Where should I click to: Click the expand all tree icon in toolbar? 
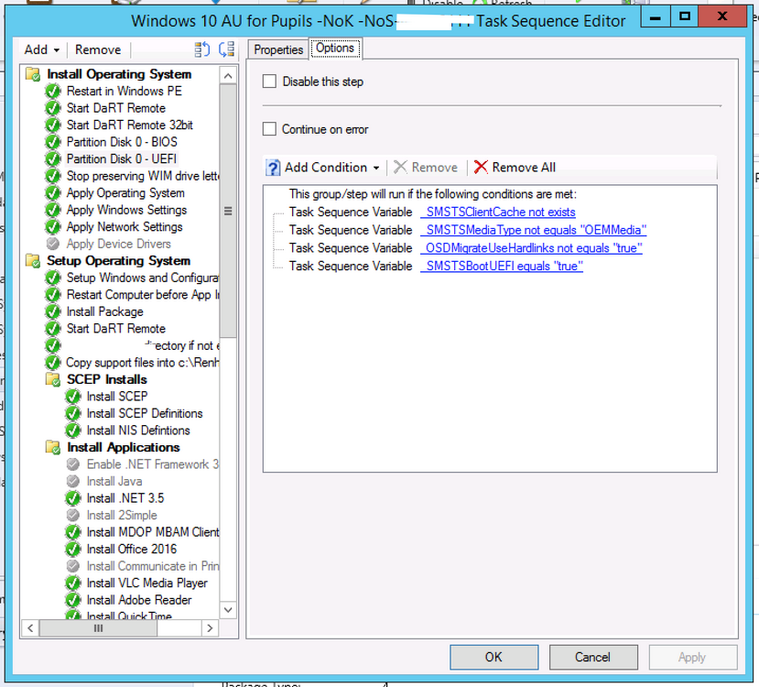coord(201,49)
